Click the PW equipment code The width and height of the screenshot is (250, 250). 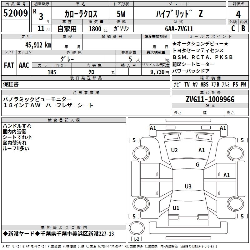point(243,84)
